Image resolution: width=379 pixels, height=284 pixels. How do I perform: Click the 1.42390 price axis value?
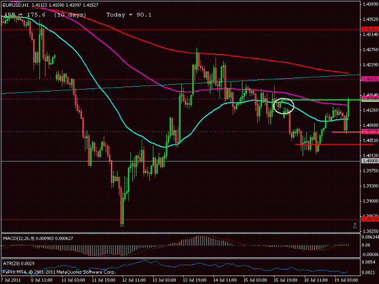(371, 65)
